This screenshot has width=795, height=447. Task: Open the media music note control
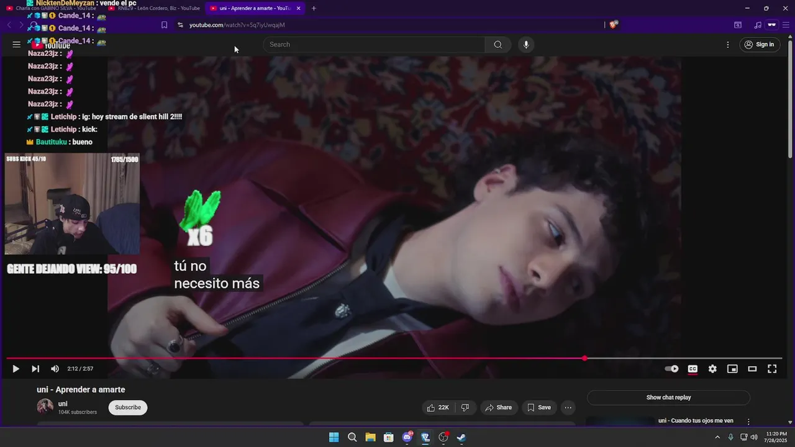(x=758, y=25)
